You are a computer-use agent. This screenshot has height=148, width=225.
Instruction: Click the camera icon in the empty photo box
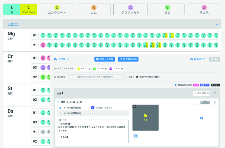201,118
